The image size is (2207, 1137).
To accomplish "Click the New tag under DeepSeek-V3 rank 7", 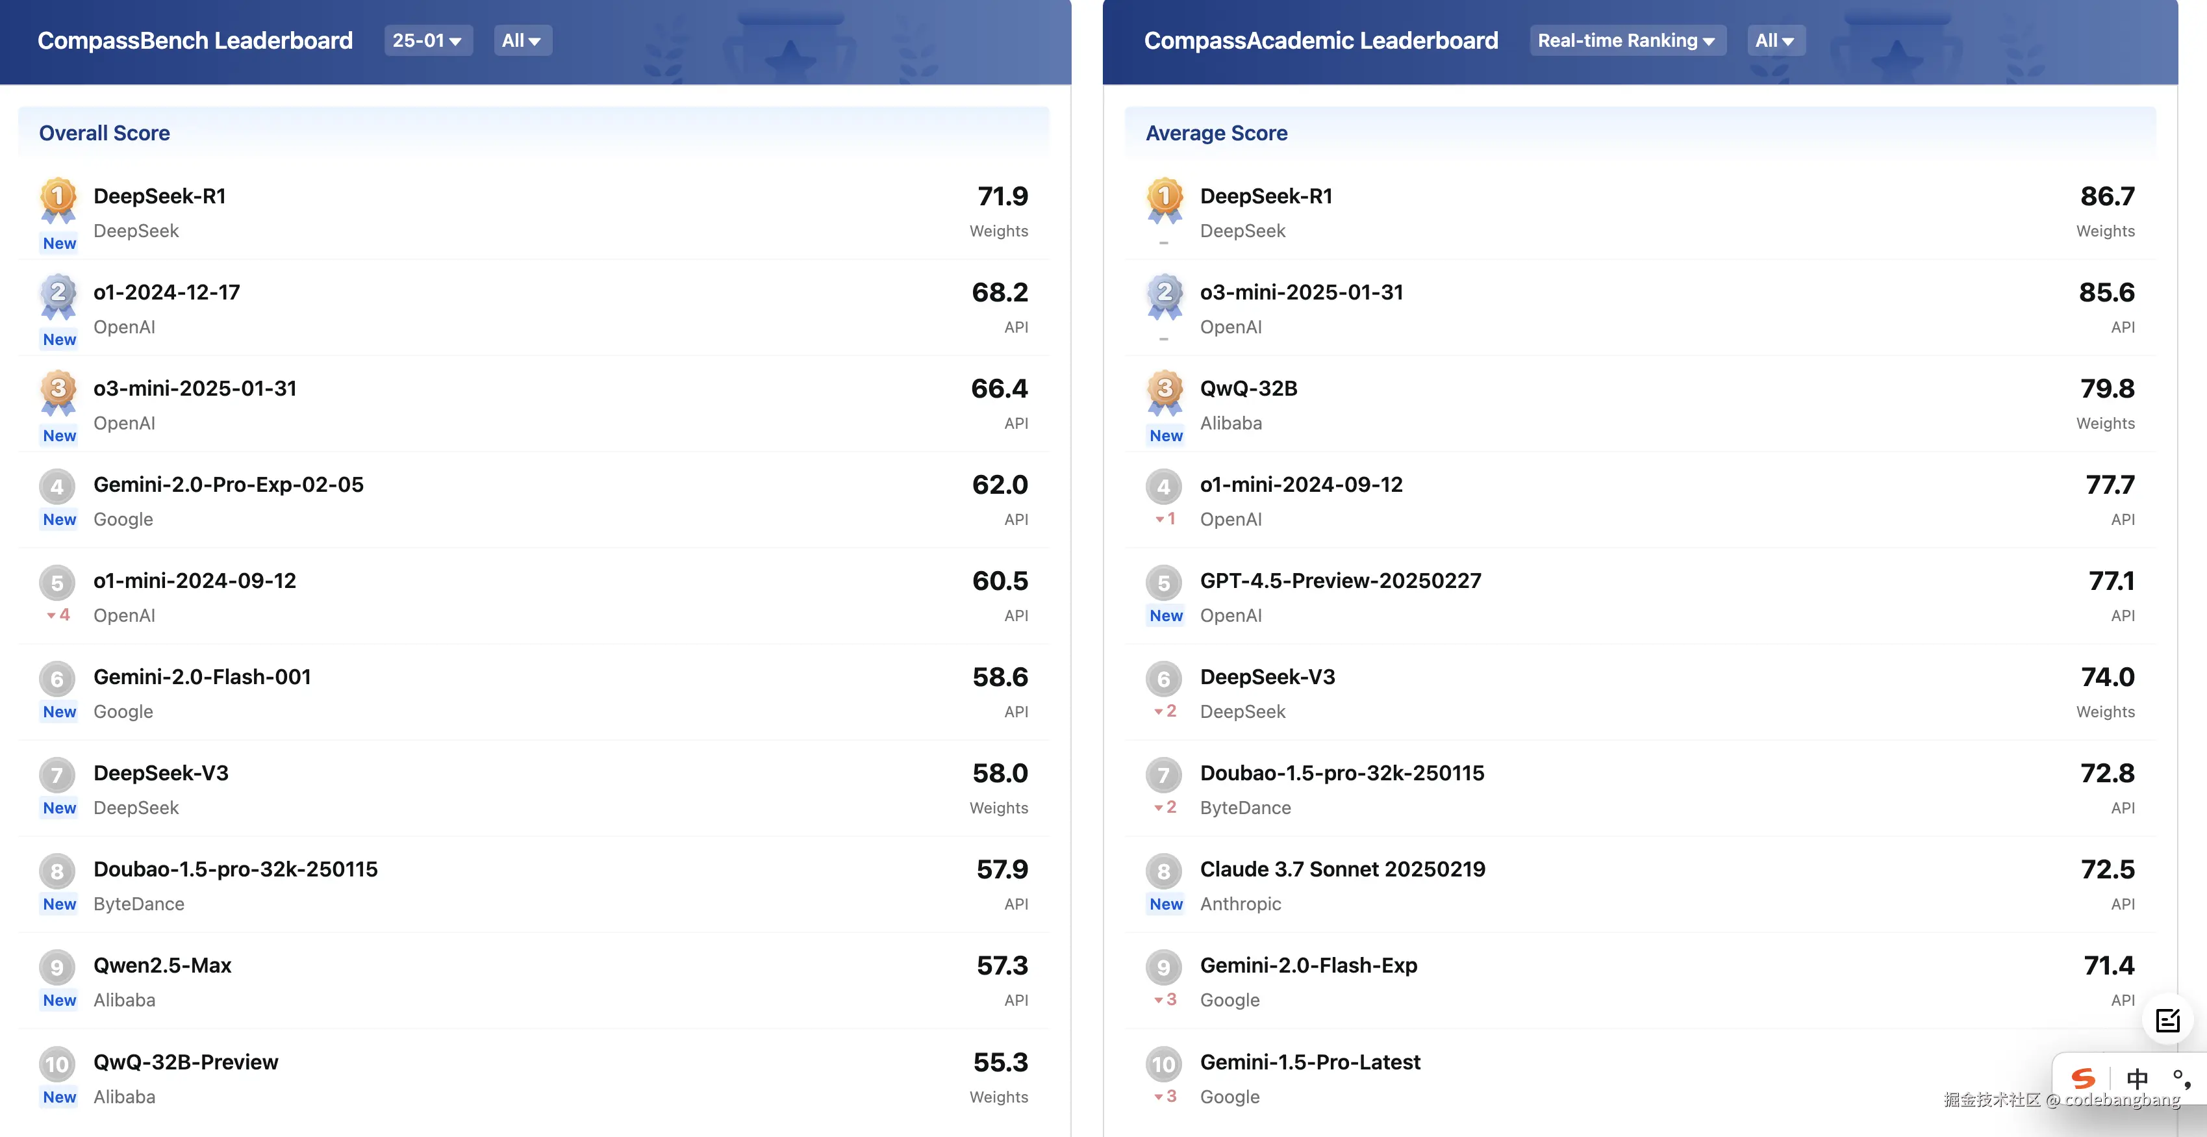I will click(x=59, y=808).
